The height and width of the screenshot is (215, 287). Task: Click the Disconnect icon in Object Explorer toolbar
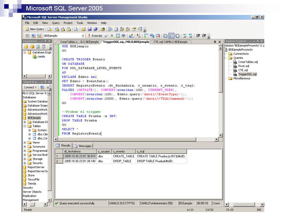[x=42, y=87]
